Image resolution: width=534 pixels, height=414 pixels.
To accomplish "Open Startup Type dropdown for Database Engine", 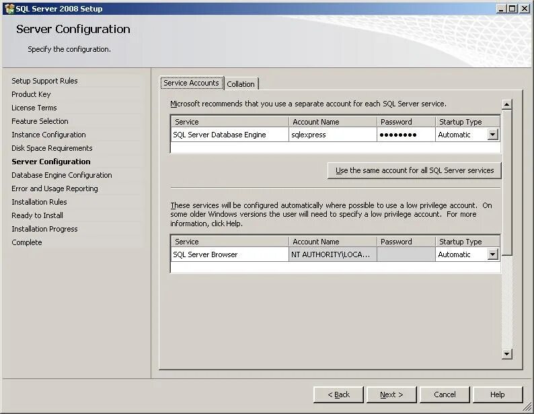I will point(492,135).
